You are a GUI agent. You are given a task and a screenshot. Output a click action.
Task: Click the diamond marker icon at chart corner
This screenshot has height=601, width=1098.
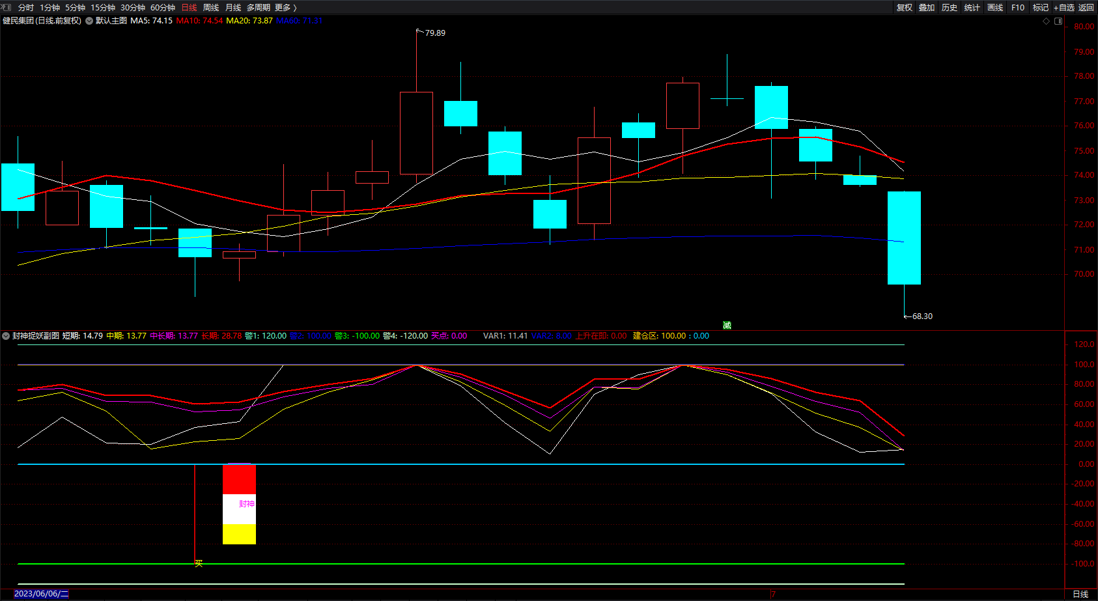[x=1047, y=21]
